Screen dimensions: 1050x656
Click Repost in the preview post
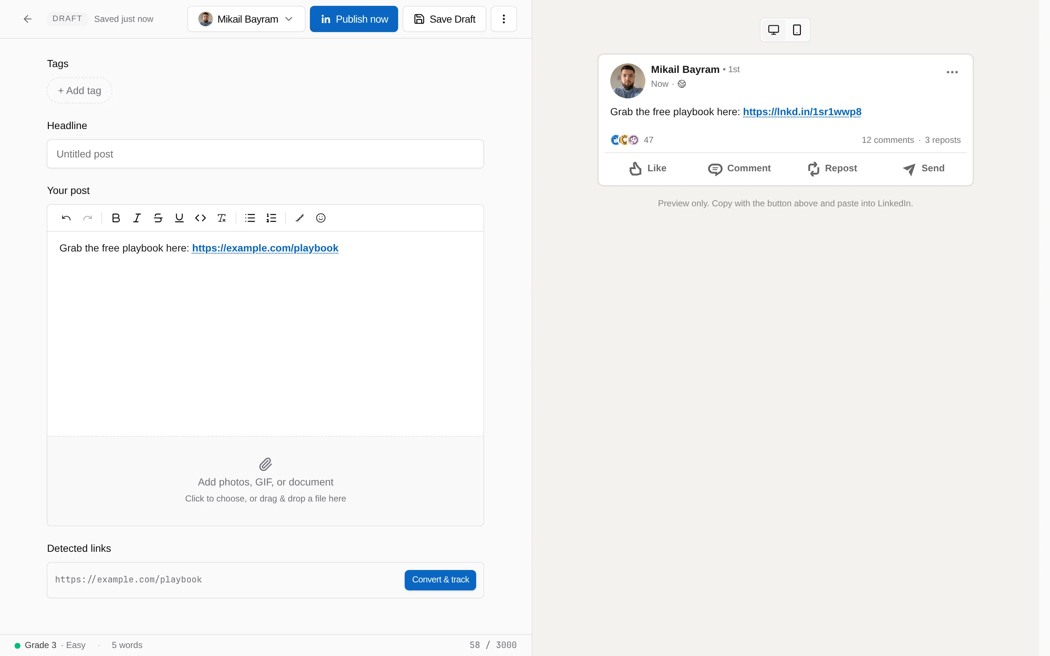[x=832, y=168]
